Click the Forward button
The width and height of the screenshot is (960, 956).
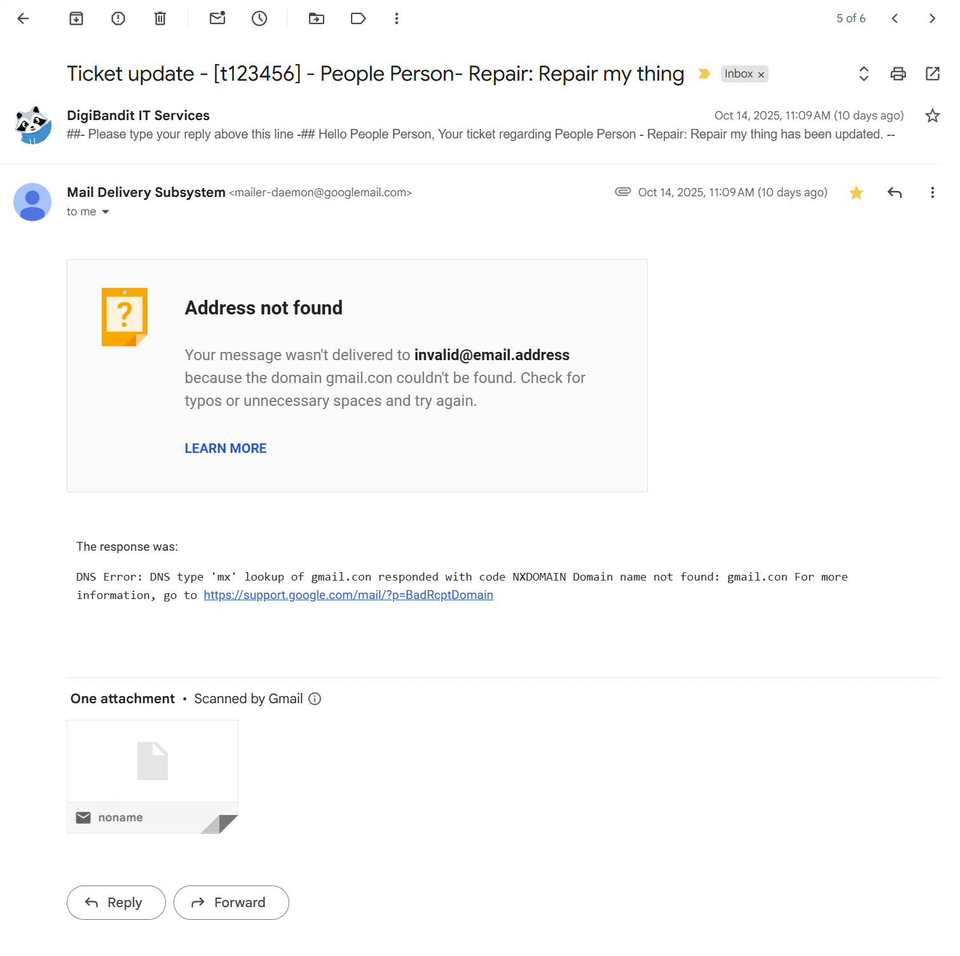[x=231, y=903]
